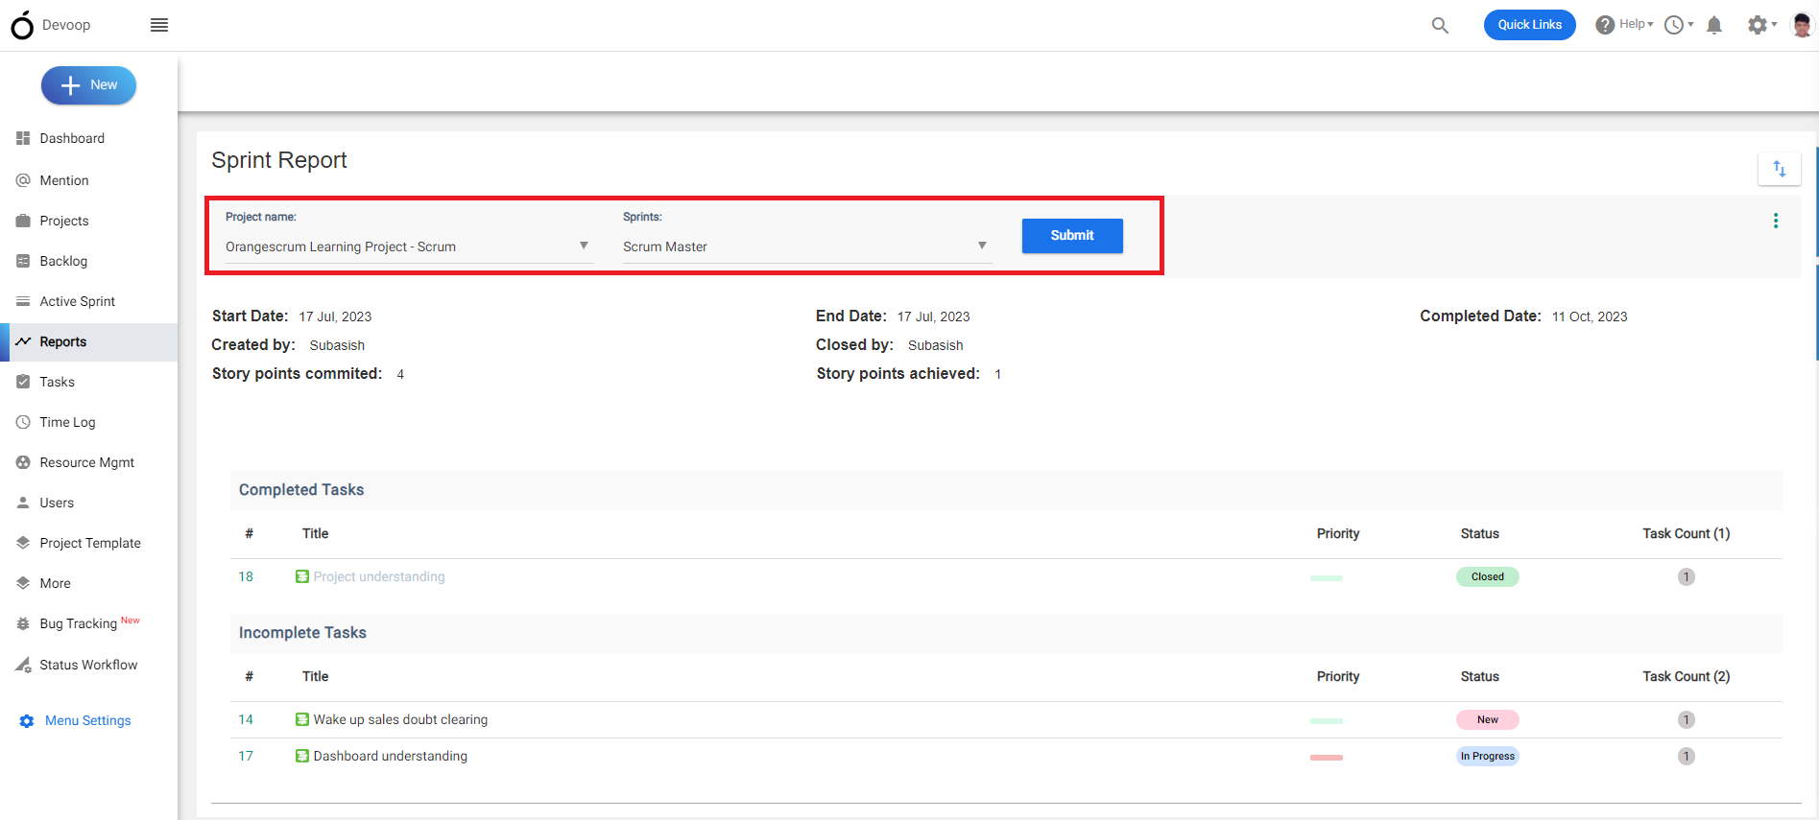Open the Resource Mgmt menu item

88,462
